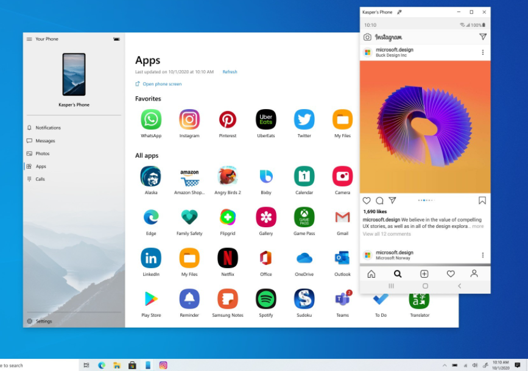Open the Teams app with badge
This screenshot has width=528, height=371.
tap(342, 299)
